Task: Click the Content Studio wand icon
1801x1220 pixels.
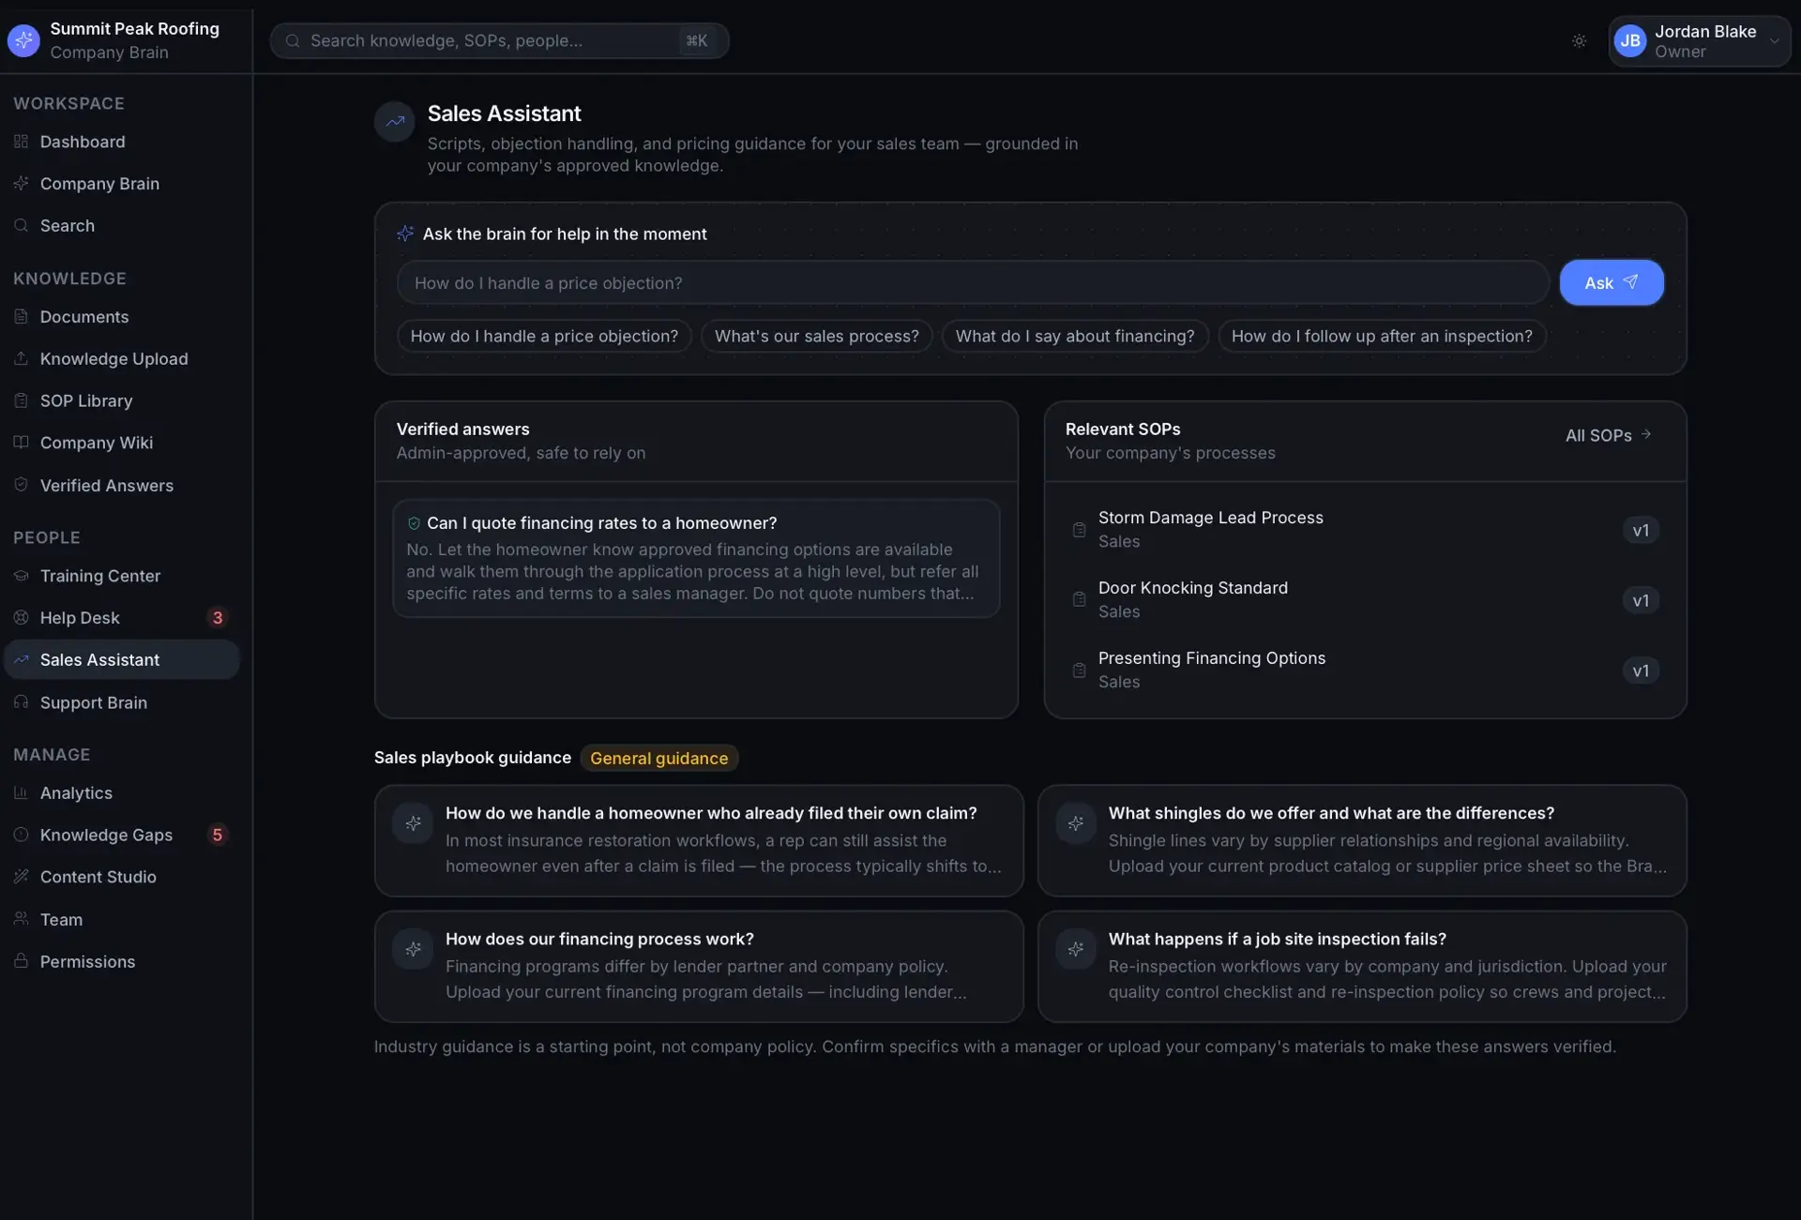Action: (21, 877)
